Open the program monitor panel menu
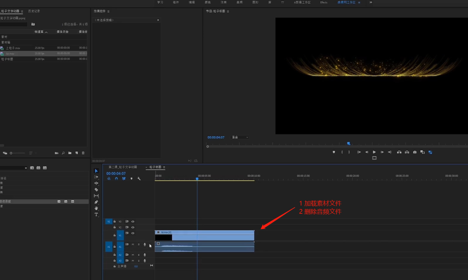468x280 pixels. coord(228,11)
